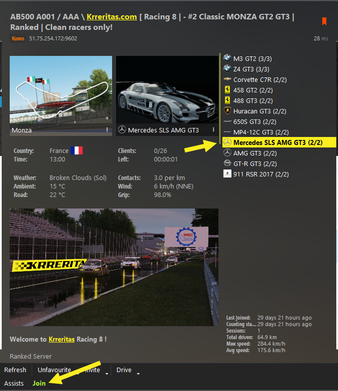Open the Monza track map thumbnail
338x391 pixels.
point(60,90)
